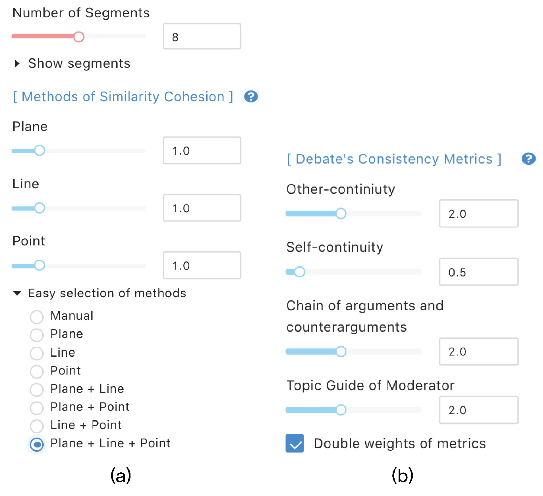
Task: Select the Plane + Line radio option
Action: (x=37, y=390)
